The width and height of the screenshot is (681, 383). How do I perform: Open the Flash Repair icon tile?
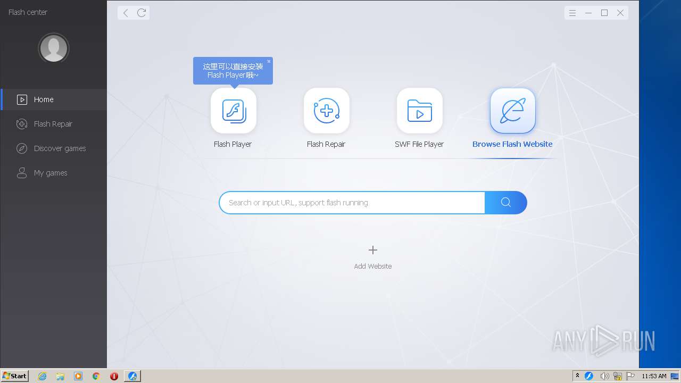pos(327,111)
